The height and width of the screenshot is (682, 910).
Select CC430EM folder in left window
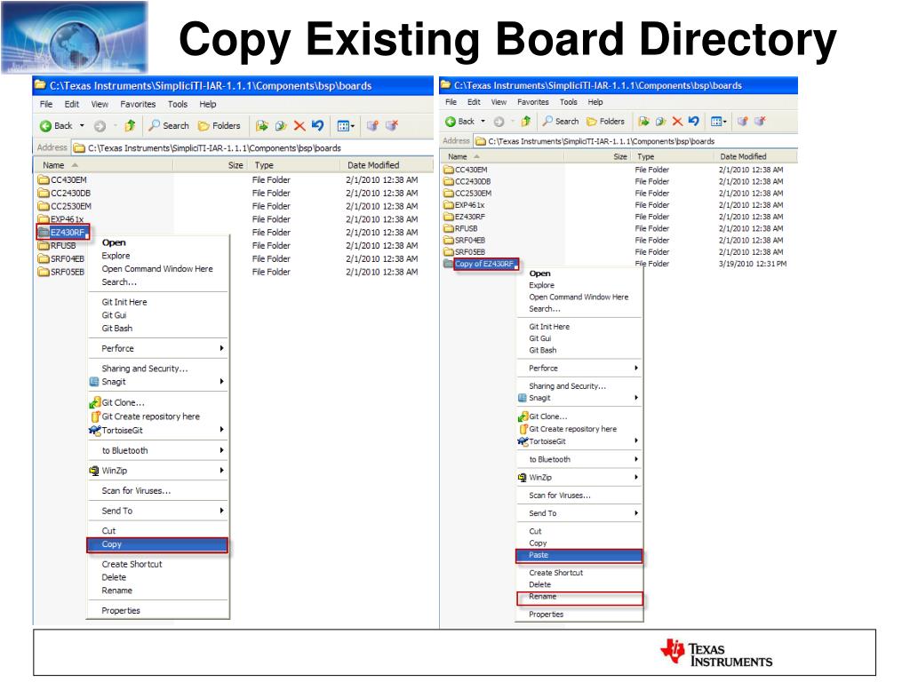[x=62, y=179]
